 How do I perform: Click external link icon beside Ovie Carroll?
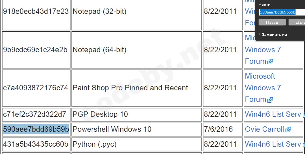pyautogui.click(x=288, y=130)
